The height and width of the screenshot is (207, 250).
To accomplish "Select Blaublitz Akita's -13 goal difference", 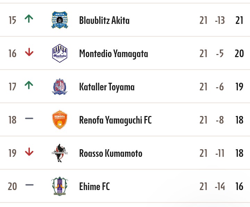I will [x=220, y=20].
